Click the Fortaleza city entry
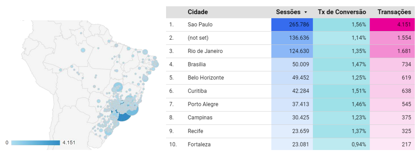Screen dimensions: 417x153 tap(199, 144)
